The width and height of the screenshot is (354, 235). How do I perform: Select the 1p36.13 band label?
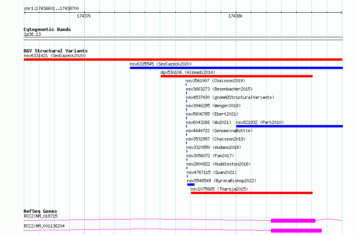tap(32, 34)
